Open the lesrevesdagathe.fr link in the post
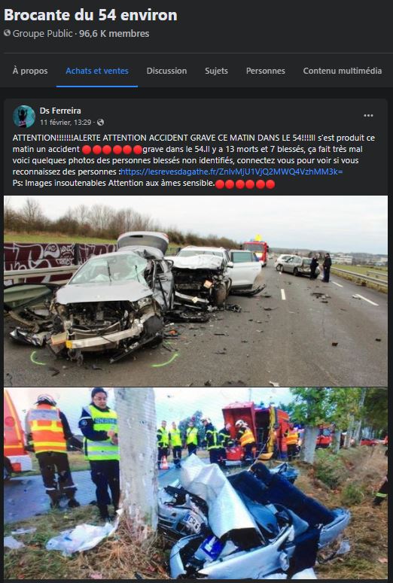 click(x=231, y=172)
